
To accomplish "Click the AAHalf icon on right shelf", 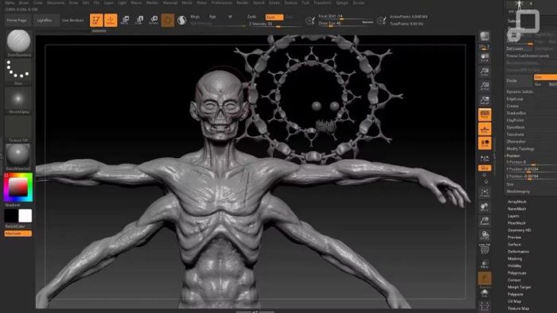I will click(x=485, y=100).
